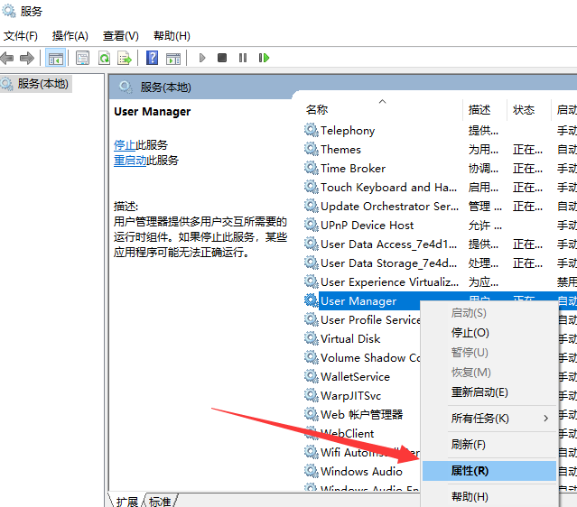Sort list by 状态 column header
The height and width of the screenshot is (507, 577).
(x=524, y=109)
